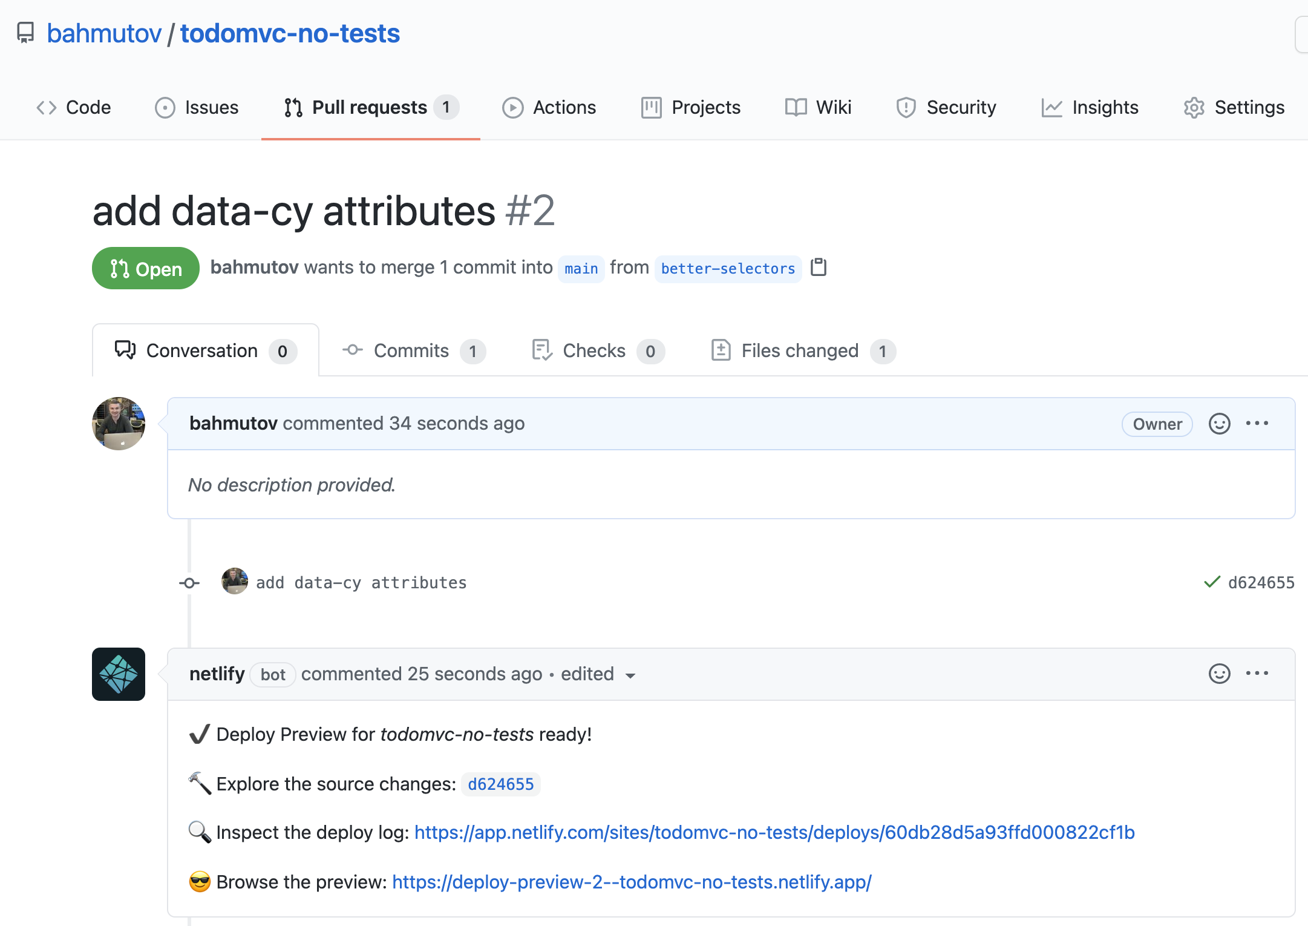Open the bahmutov owner link

point(104,33)
